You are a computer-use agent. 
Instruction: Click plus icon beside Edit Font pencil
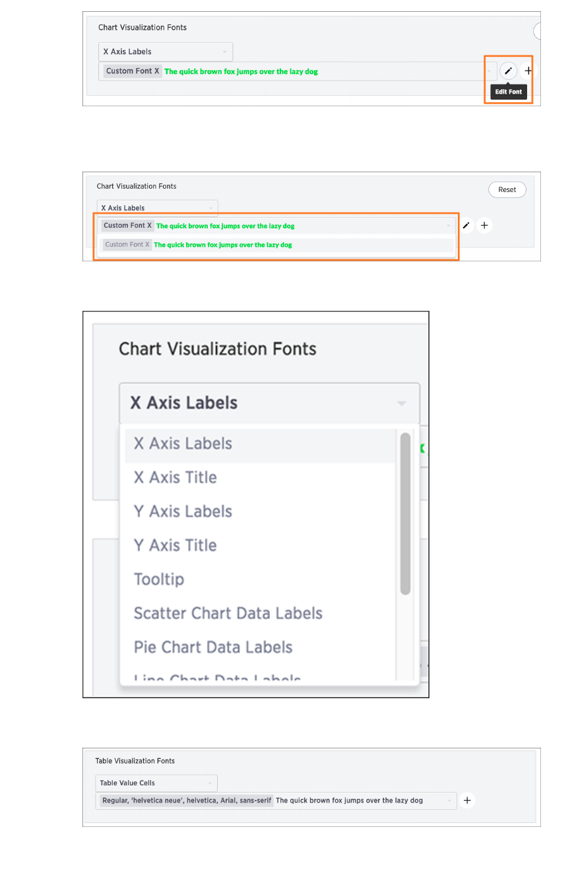(528, 71)
